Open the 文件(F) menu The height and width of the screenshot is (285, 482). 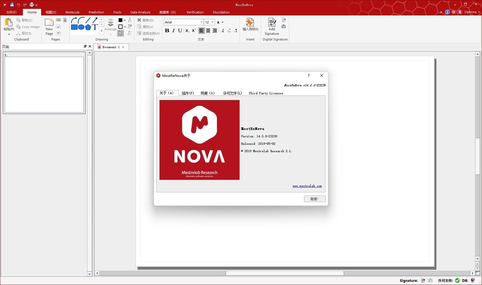[11, 12]
